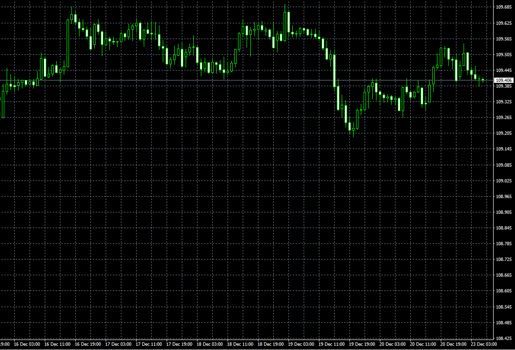Click the 19 Dec 11:00 time label
The width and height of the screenshot is (515, 350).
(332, 344)
